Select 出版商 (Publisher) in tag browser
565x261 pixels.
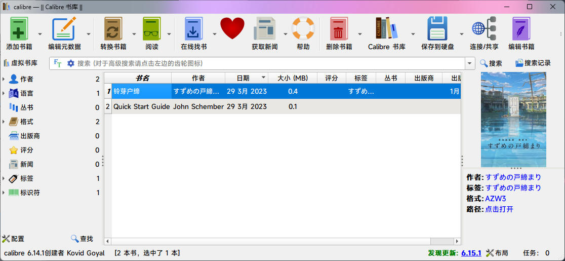pyautogui.click(x=30, y=136)
